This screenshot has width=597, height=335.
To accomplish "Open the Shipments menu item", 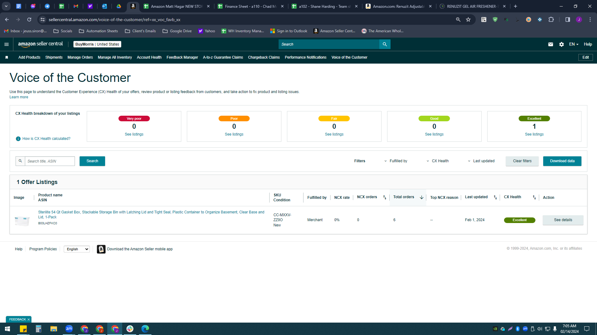I will pyautogui.click(x=54, y=57).
